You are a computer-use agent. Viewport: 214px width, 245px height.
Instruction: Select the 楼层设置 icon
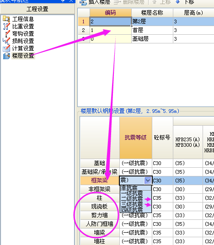click(6, 56)
